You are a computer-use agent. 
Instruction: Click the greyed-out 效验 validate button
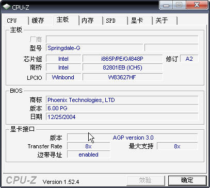[x=146, y=180]
